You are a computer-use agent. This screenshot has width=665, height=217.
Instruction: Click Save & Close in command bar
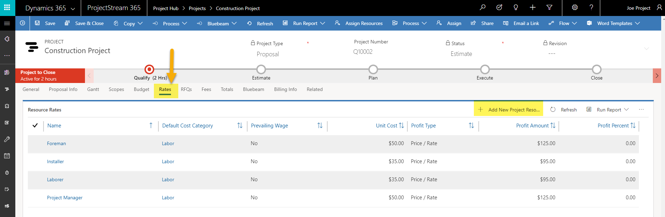[x=84, y=23]
